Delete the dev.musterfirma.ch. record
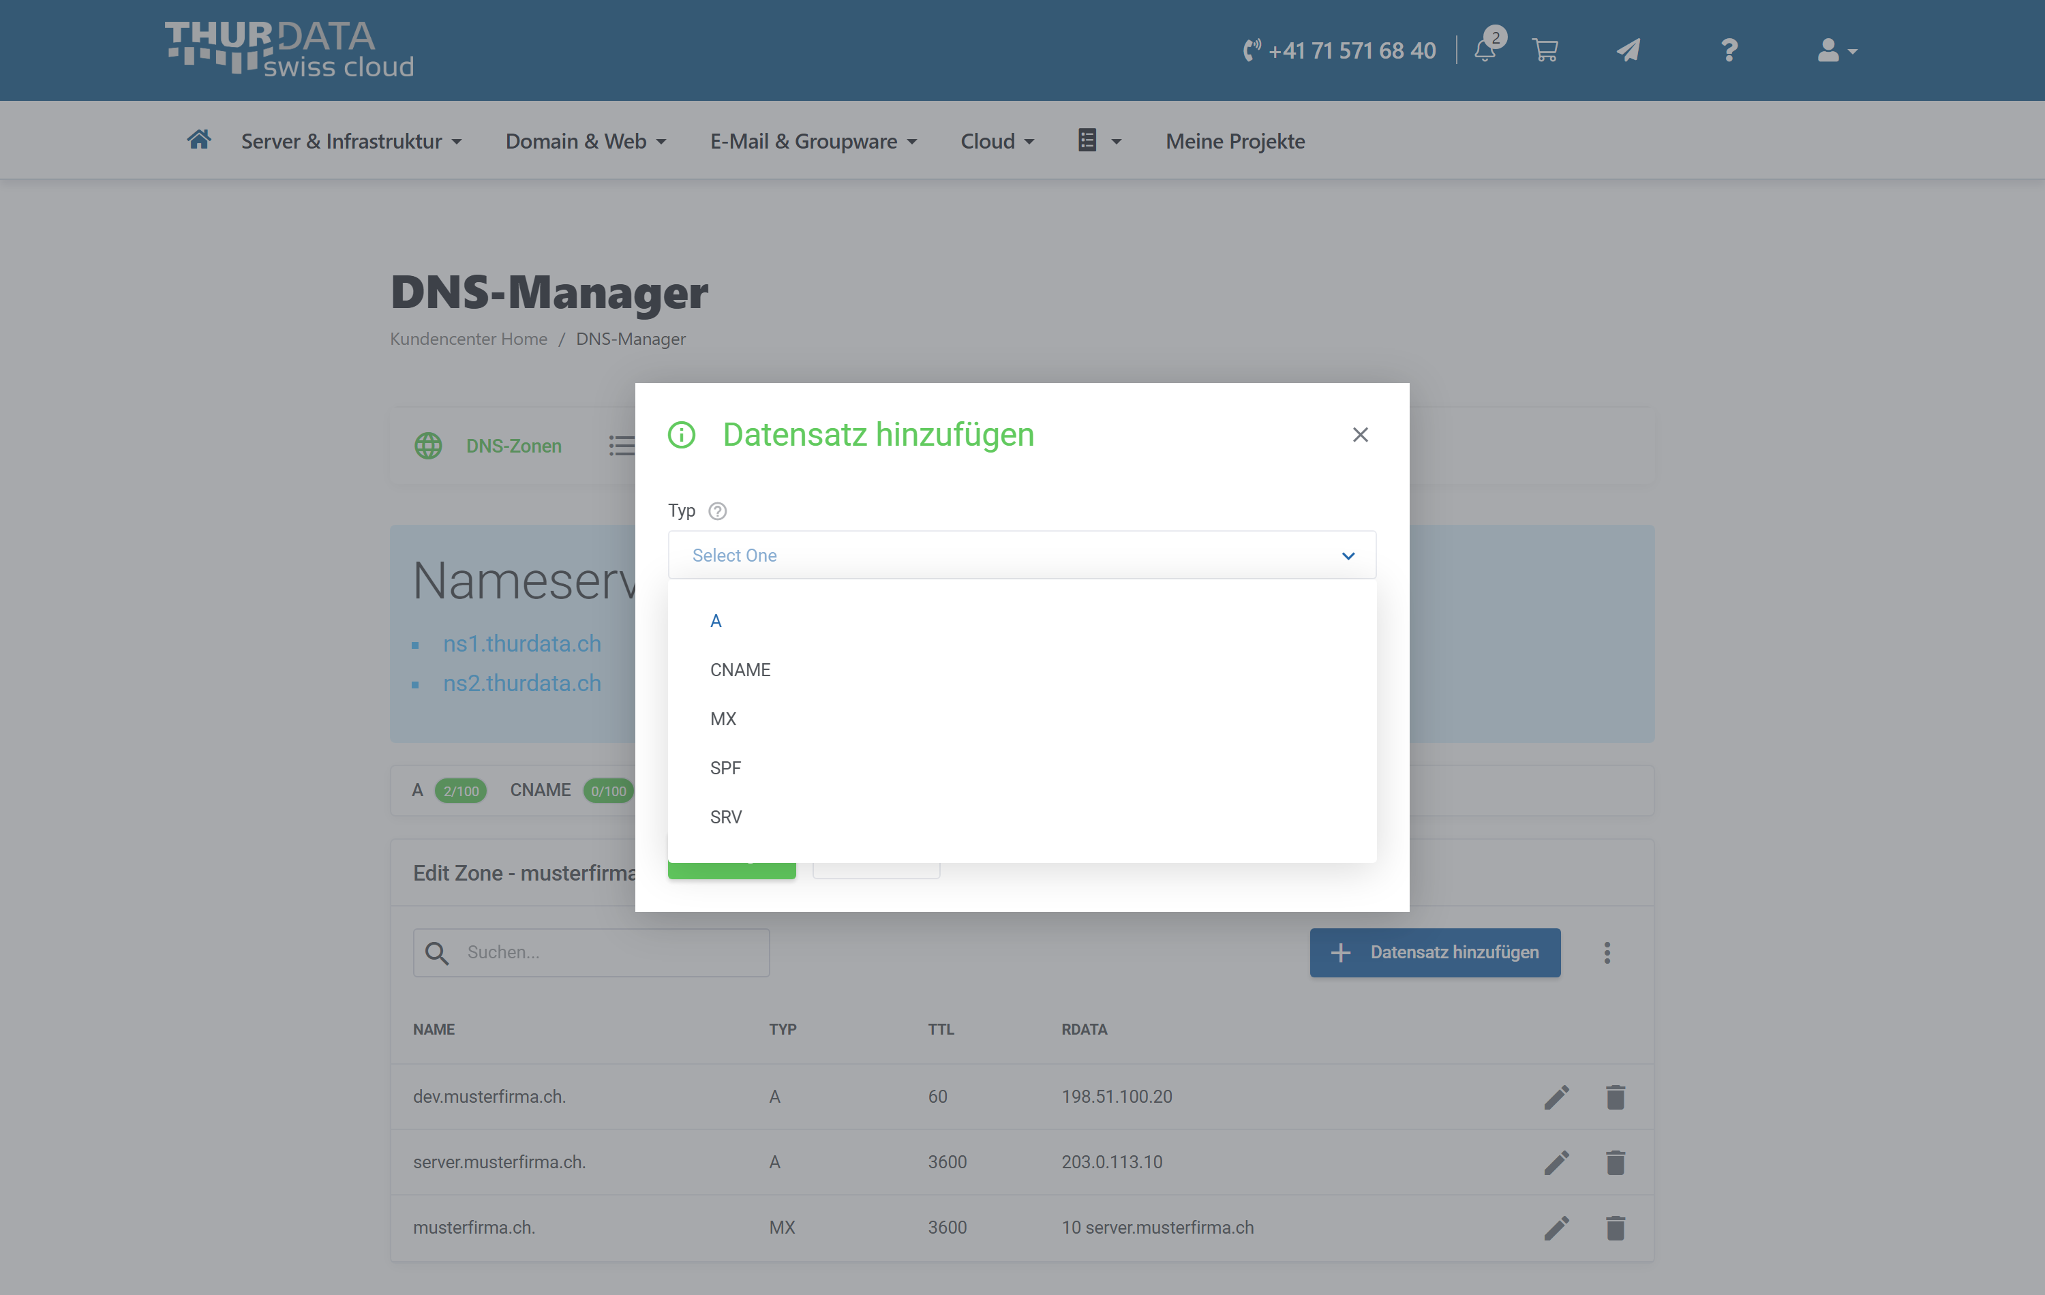Image resolution: width=2045 pixels, height=1295 pixels. (x=1616, y=1097)
